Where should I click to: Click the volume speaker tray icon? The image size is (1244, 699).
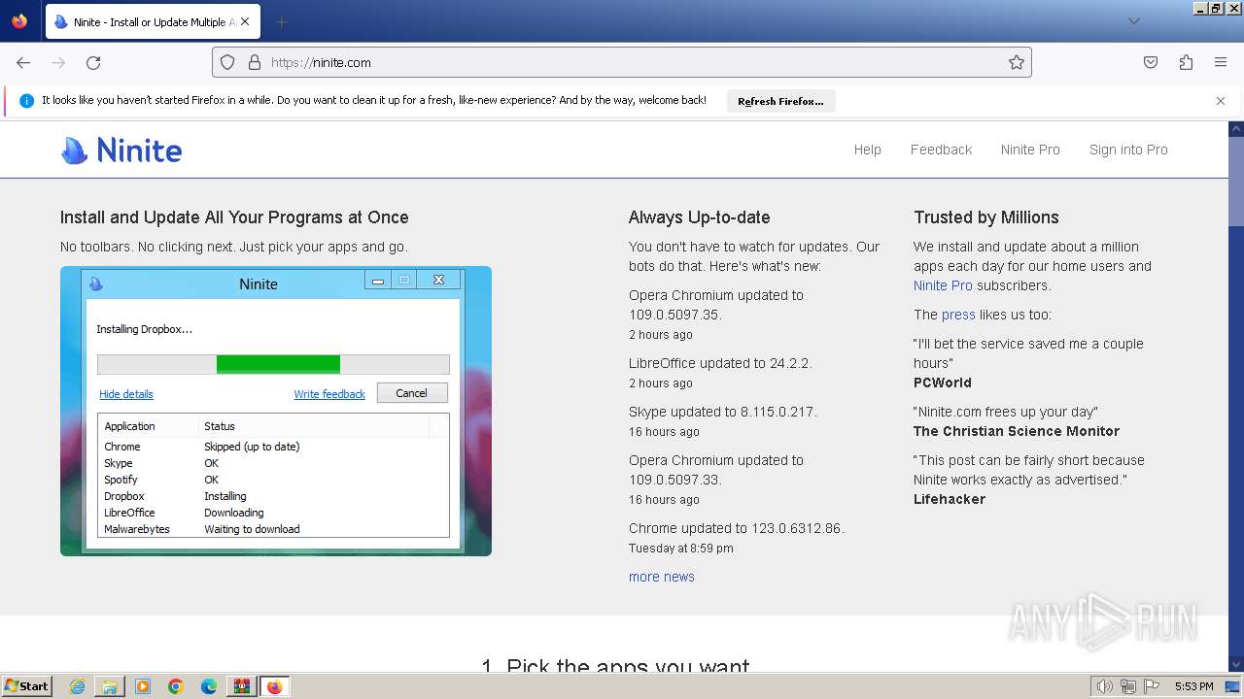(x=1104, y=686)
